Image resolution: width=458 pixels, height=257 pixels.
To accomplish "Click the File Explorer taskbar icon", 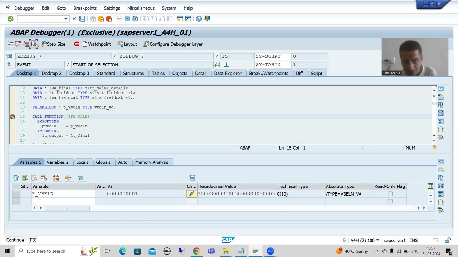I will [x=226, y=251].
